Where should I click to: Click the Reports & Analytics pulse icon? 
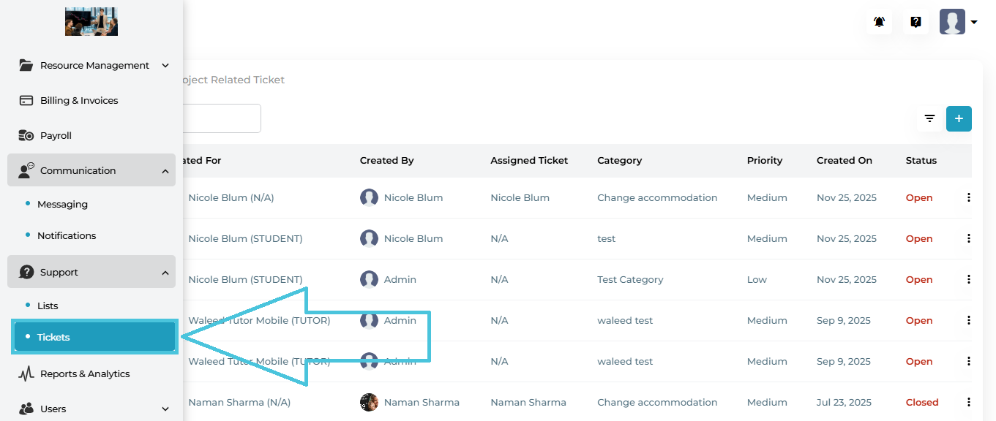(x=26, y=373)
